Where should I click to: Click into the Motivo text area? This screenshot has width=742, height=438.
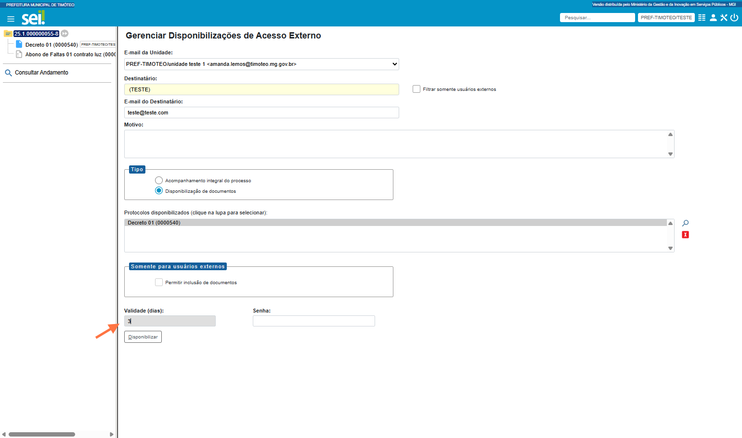[x=395, y=144]
